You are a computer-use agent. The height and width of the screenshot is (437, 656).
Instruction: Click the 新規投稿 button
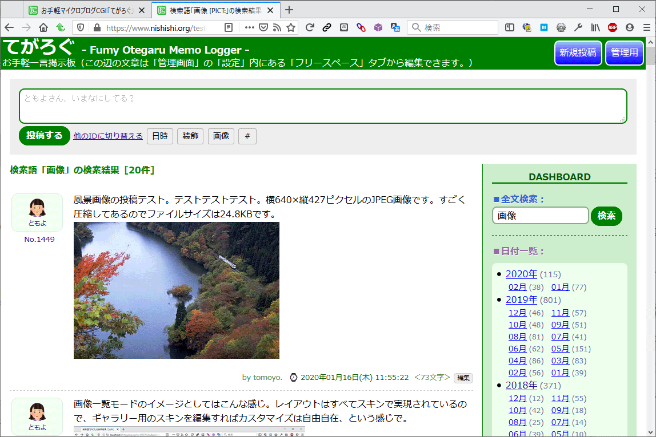click(x=578, y=53)
